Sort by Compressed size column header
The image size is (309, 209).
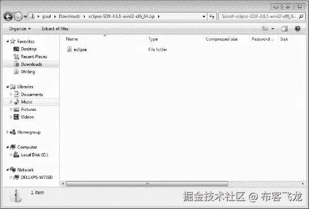222,39
